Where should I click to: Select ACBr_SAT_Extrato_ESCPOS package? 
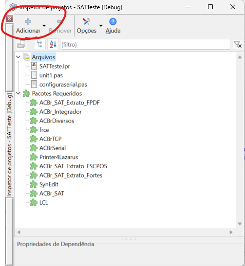coord(73,166)
